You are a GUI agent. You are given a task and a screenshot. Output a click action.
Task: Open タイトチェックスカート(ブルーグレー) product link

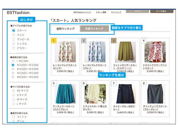pos(155,108)
